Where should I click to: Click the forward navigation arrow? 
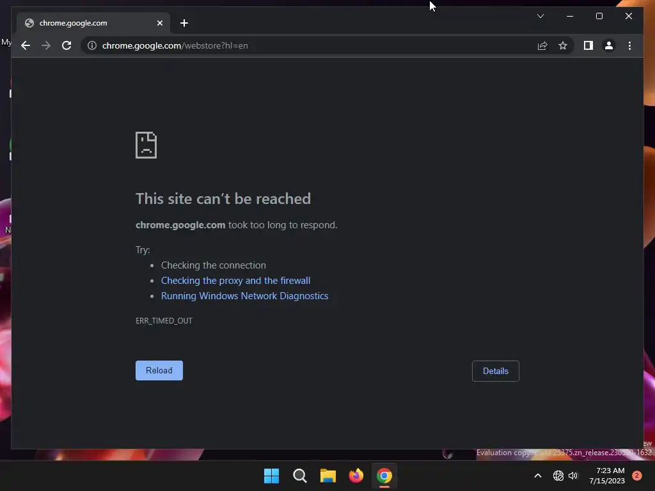pos(46,45)
